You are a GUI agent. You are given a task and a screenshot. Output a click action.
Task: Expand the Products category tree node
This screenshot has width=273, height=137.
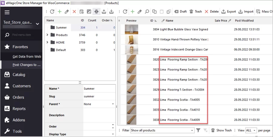pos(47,35)
